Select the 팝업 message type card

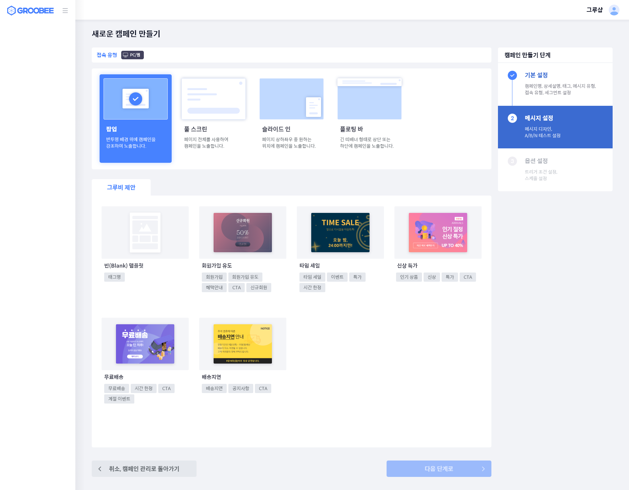coord(136,118)
